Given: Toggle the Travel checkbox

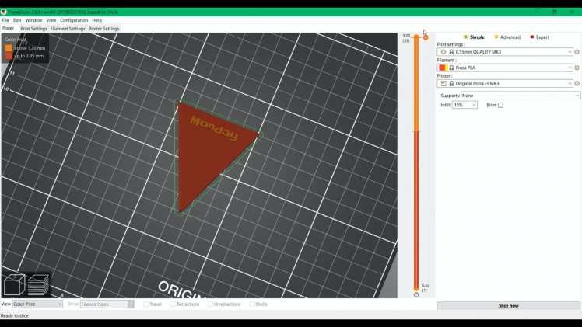Looking at the screenshot, I should [x=146, y=304].
